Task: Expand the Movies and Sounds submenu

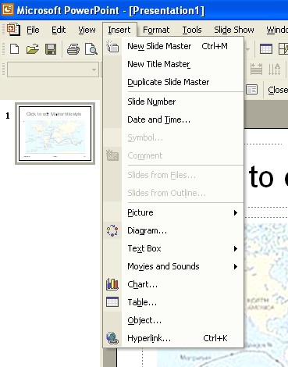Action: pyautogui.click(x=173, y=266)
